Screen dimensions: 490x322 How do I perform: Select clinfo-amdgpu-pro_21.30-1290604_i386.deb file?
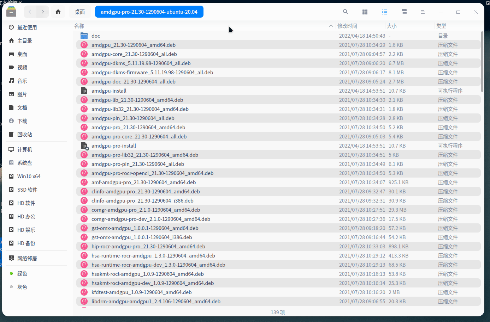278,201
